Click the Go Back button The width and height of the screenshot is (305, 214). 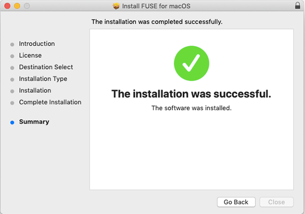[x=236, y=202]
